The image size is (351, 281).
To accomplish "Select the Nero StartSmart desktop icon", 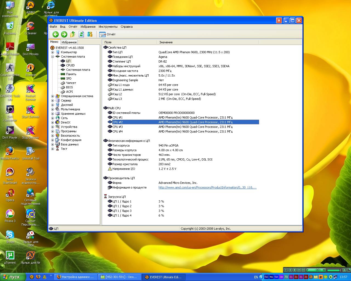I will 10,176.
